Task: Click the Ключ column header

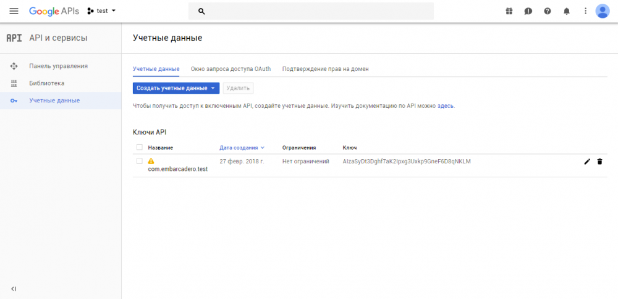Action: (350, 147)
